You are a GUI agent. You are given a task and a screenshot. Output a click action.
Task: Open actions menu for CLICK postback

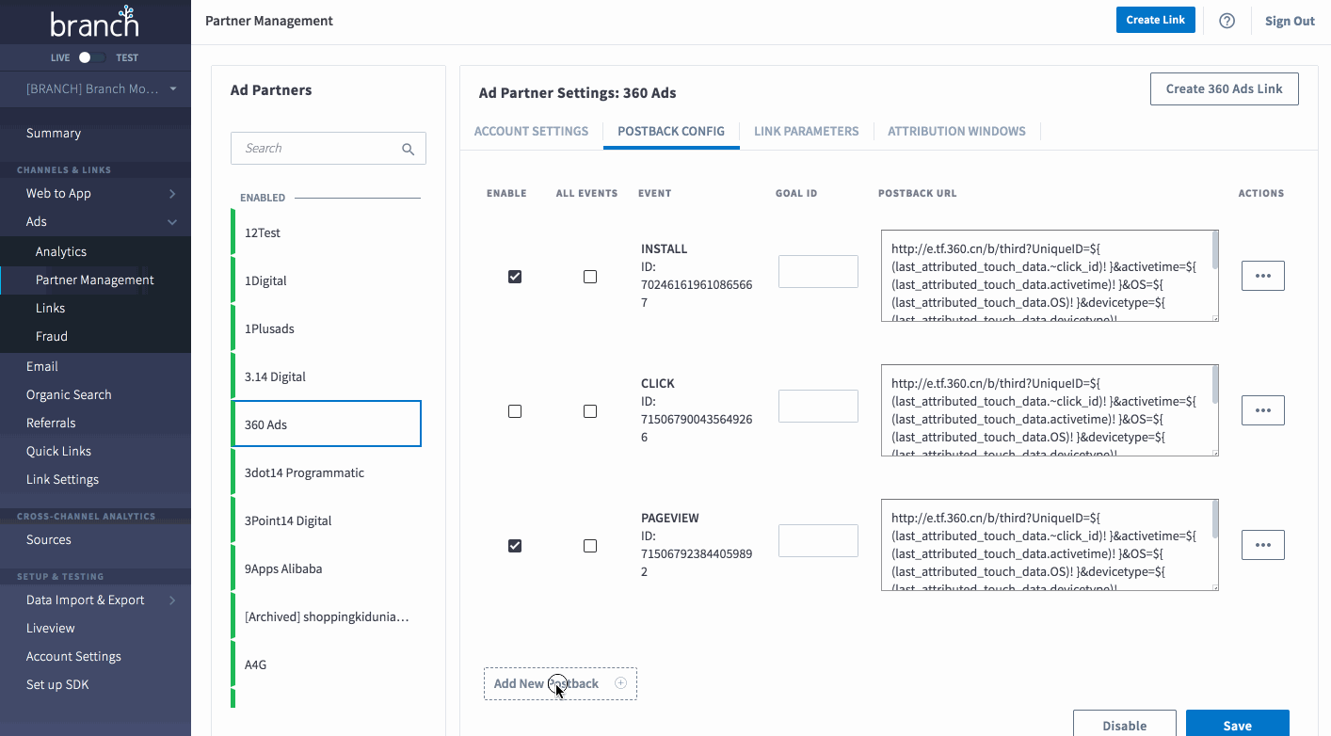[1263, 410]
